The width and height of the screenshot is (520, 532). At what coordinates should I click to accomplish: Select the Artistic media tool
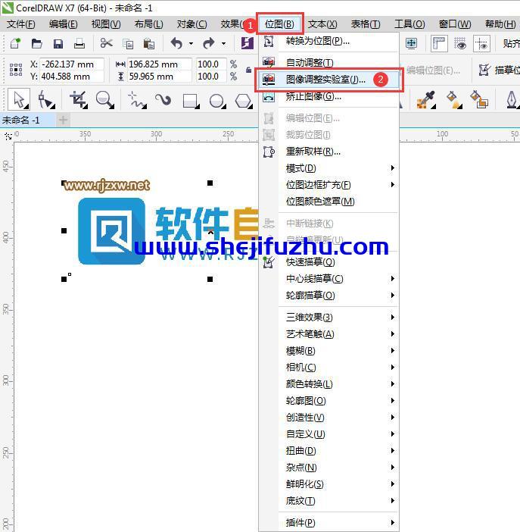pos(163,100)
